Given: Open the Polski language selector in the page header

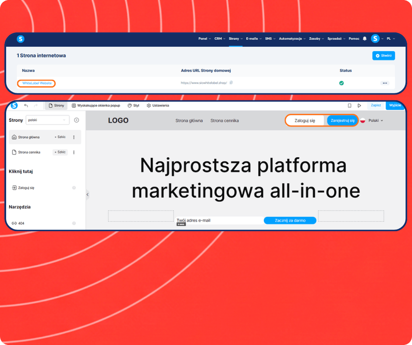Looking at the screenshot, I should coord(376,120).
